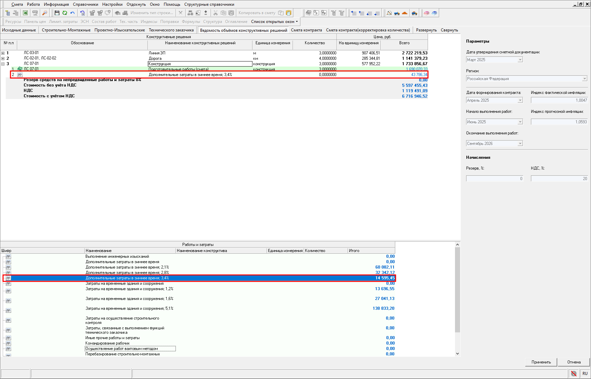Click the orange bricks materials icon
The width and height of the screenshot is (591, 379).
[405, 13]
